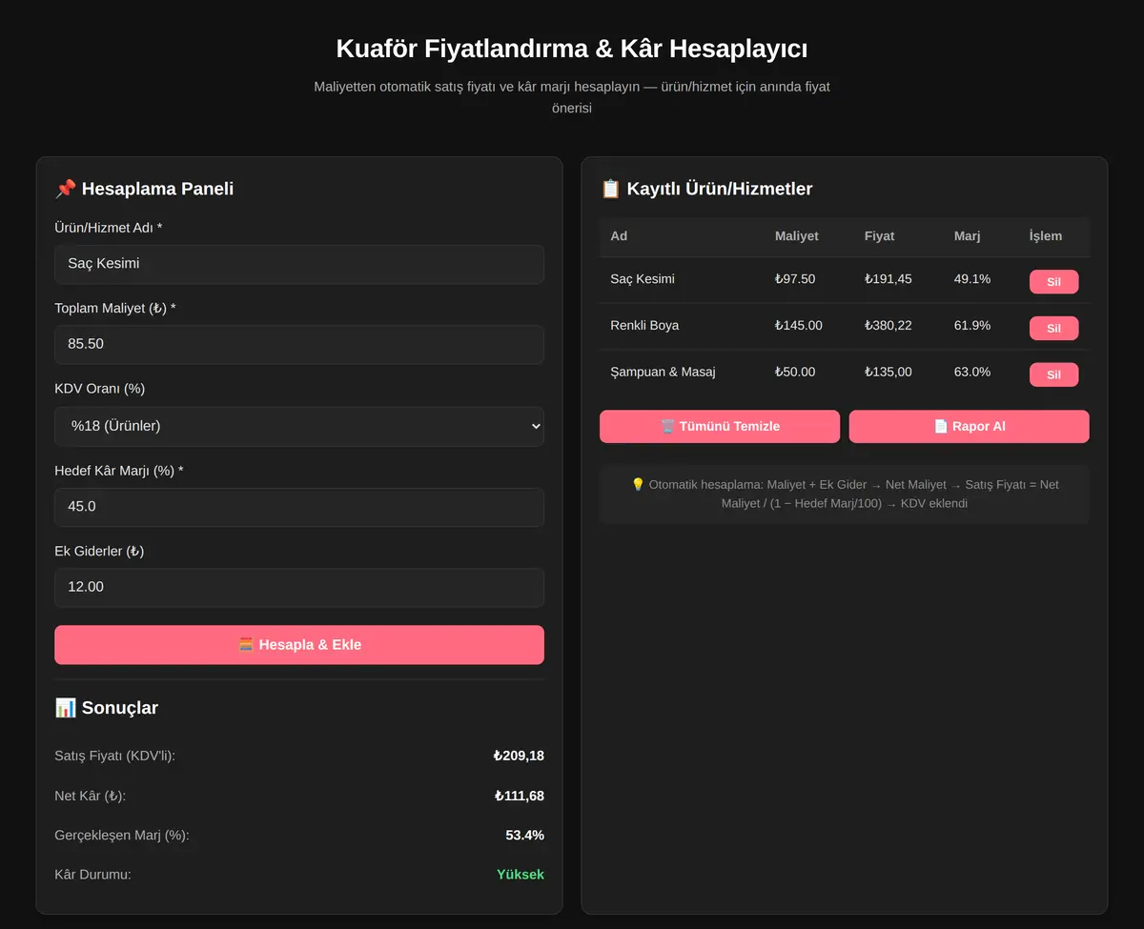Select the Şampuan & Masaj name cell
This screenshot has width=1144, height=929.
pos(663,372)
